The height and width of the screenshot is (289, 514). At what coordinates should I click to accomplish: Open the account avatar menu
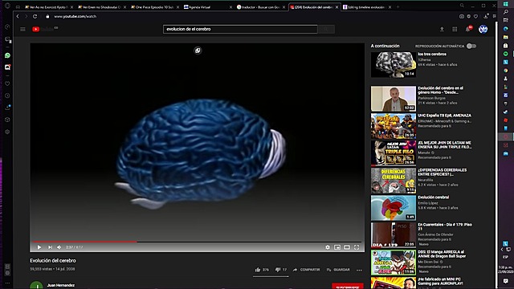tap(483, 29)
